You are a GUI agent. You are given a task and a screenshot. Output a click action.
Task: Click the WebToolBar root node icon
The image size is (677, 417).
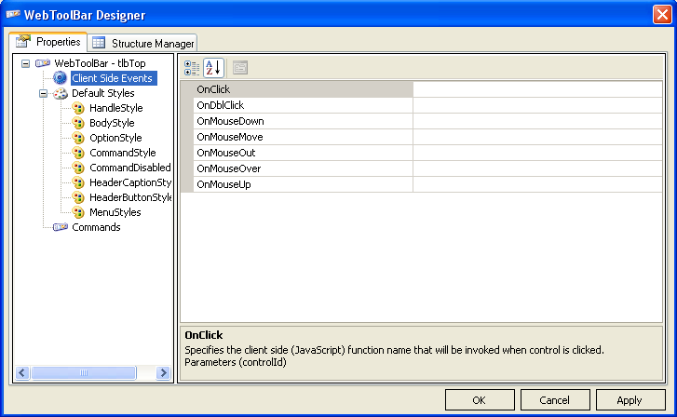(43, 63)
